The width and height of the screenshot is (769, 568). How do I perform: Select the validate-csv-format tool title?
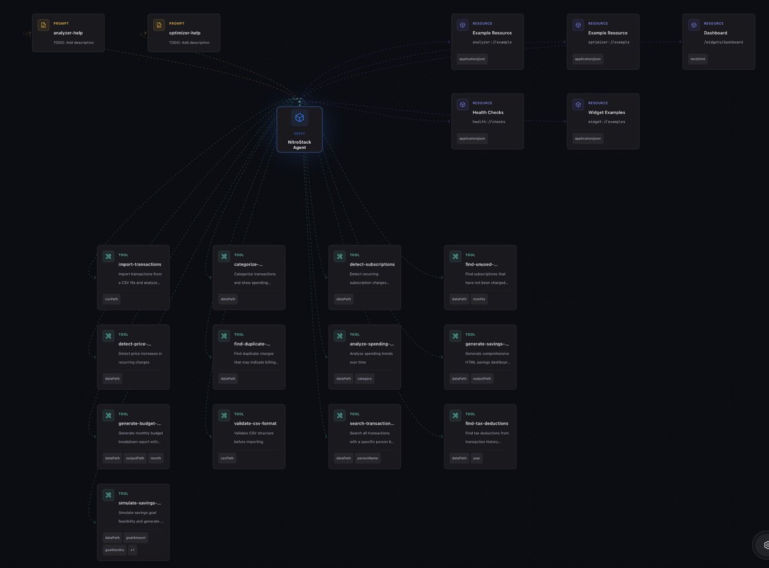tap(256, 423)
